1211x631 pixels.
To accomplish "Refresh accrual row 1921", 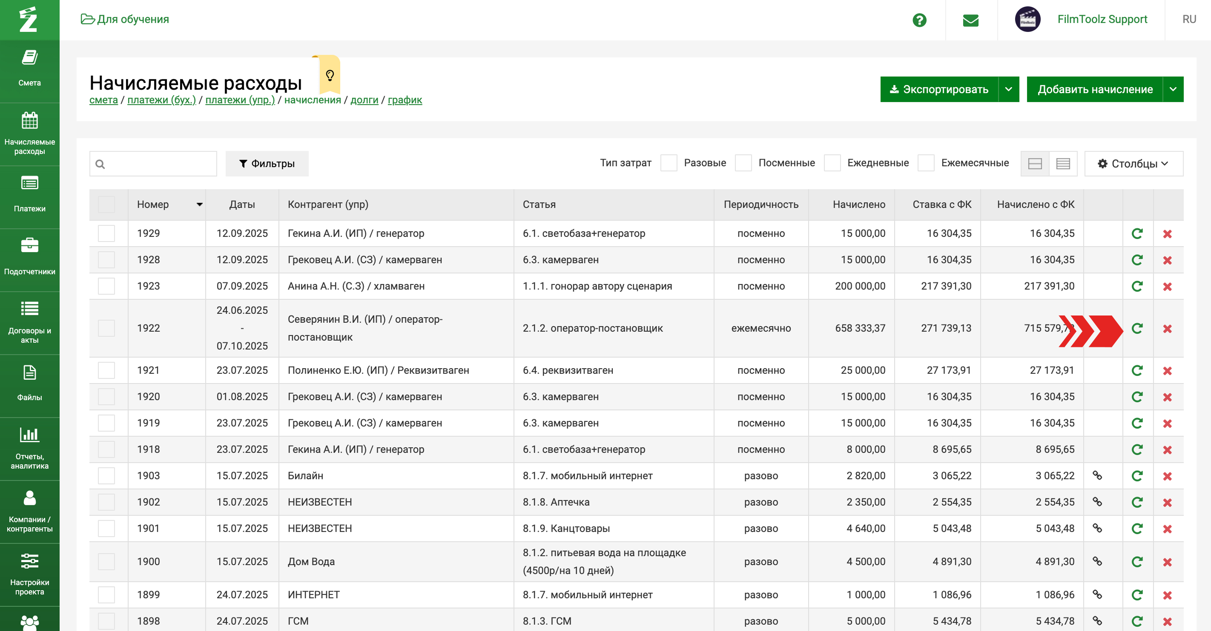I will (1137, 370).
